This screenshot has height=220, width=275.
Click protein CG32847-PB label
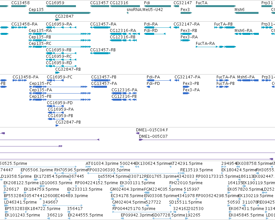point(68,122)
